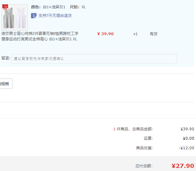Click the red 1 件商品 count
This screenshot has height=171, width=196.
[x=114, y=129]
